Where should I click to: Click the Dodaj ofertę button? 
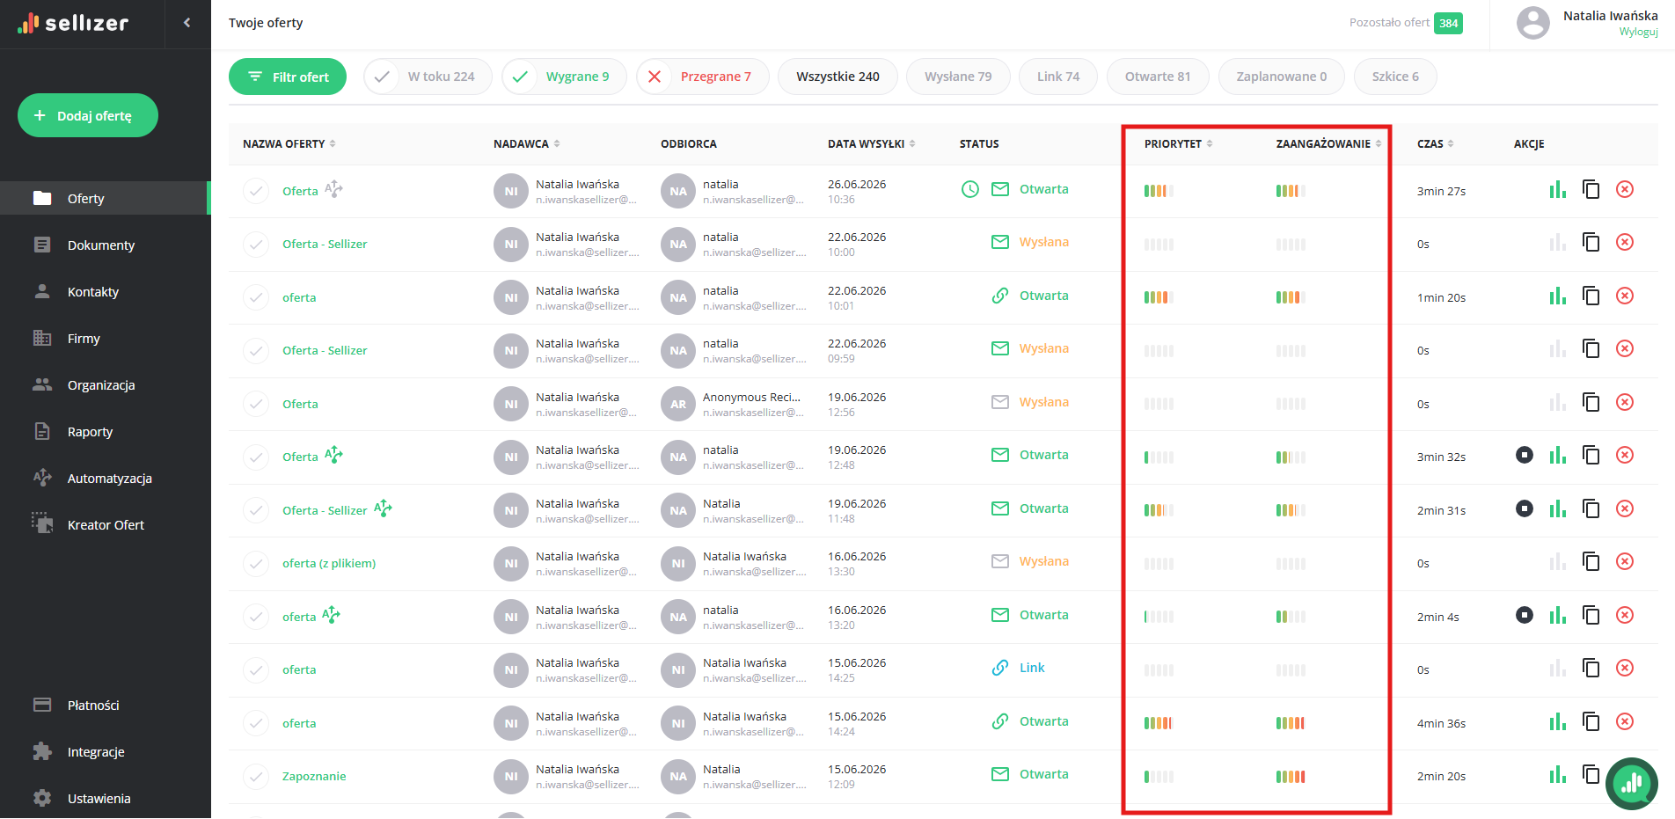88,115
